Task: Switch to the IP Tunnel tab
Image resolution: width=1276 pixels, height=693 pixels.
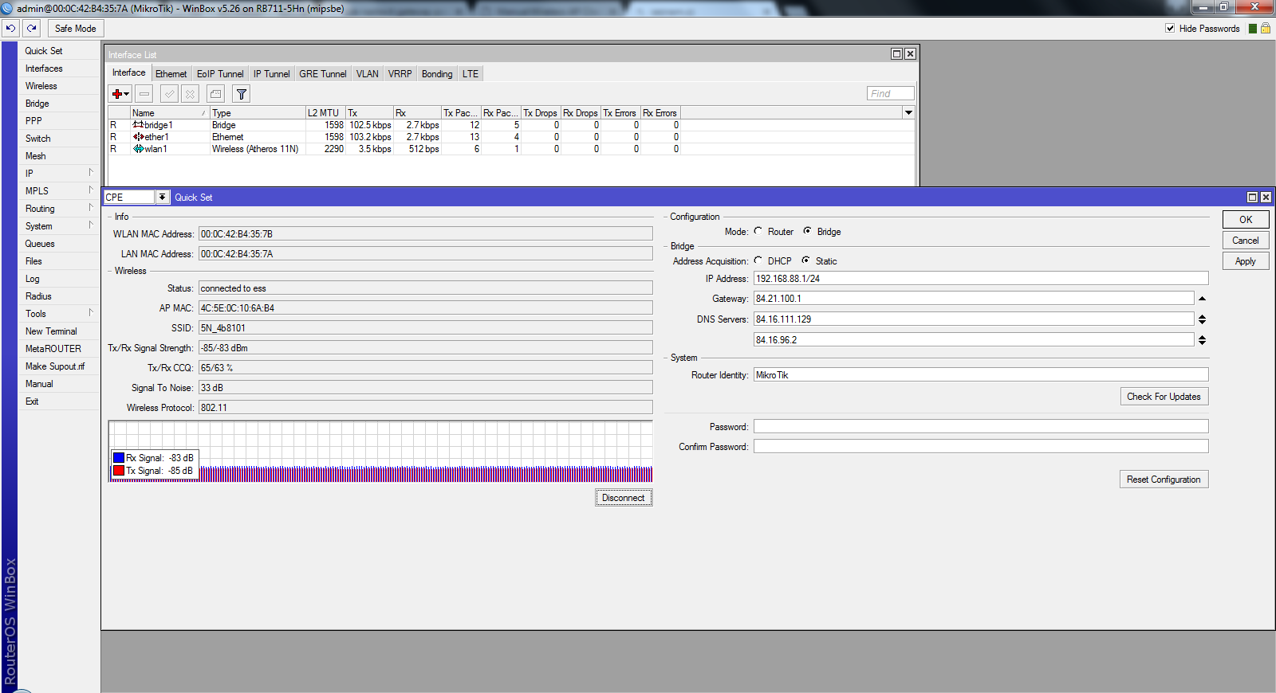Action: [x=271, y=73]
